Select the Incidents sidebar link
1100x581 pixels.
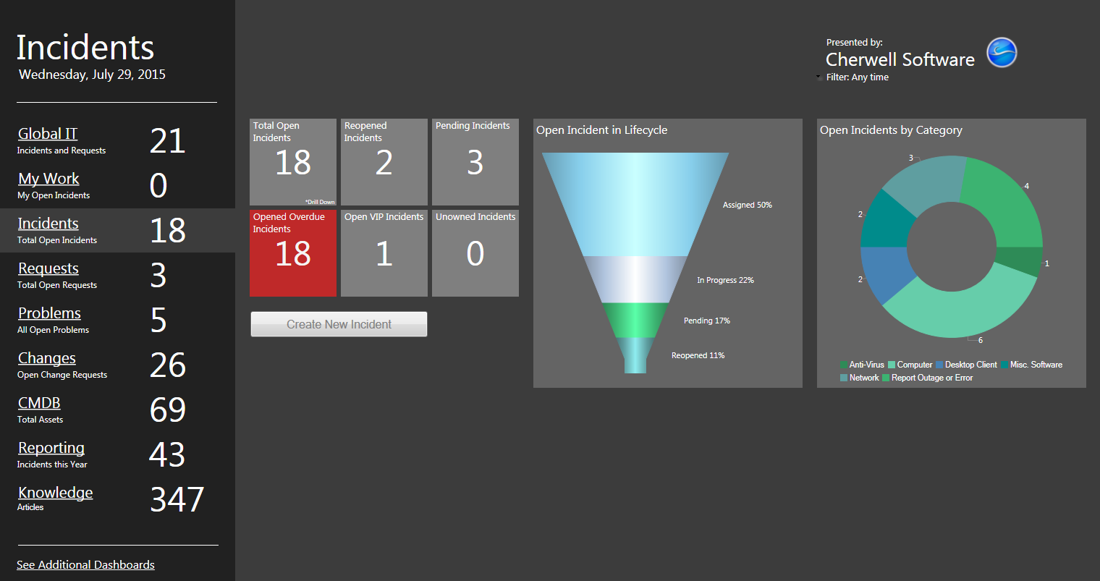click(48, 224)
